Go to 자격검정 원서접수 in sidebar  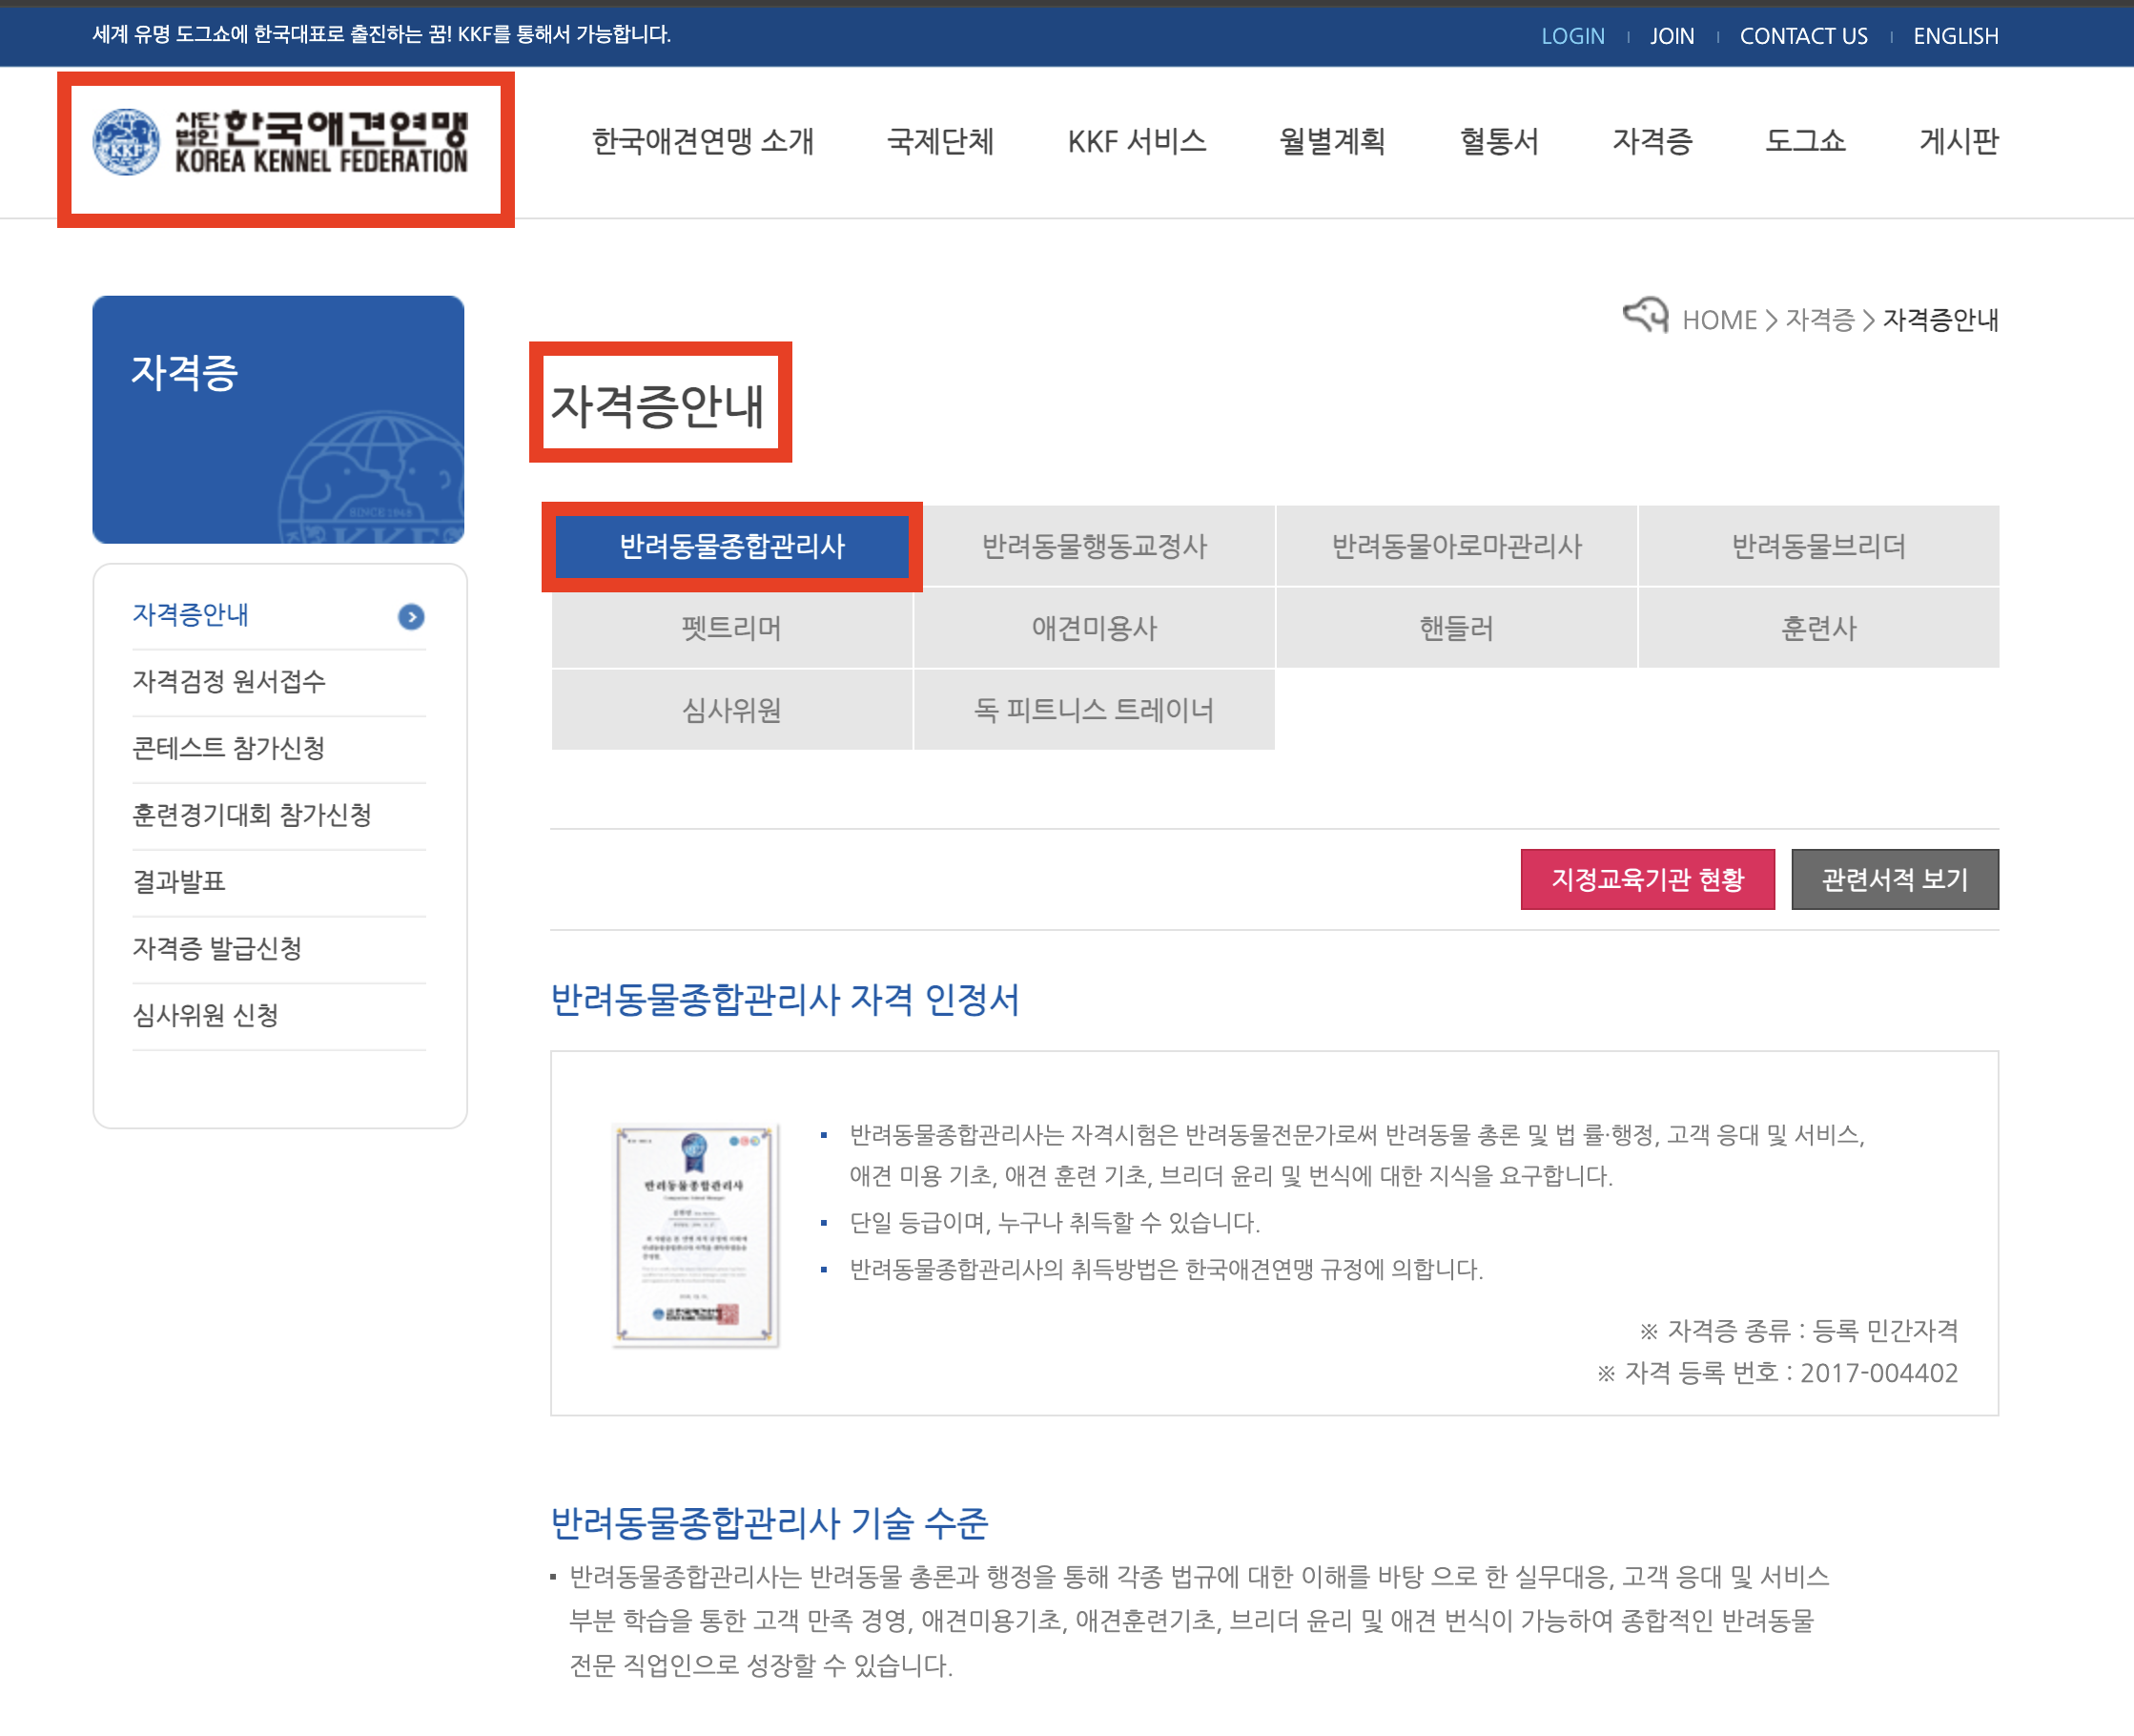(x=229, y=682)
